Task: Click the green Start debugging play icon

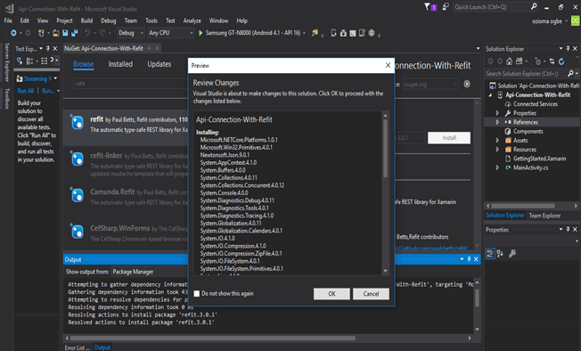Action: click(x=200, y=33)
